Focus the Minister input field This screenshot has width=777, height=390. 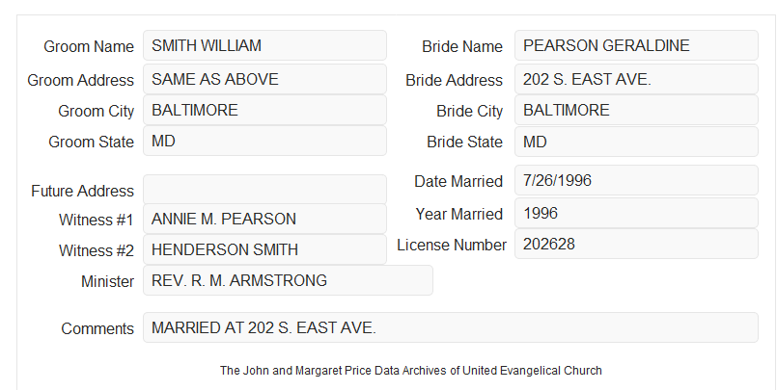288,280
